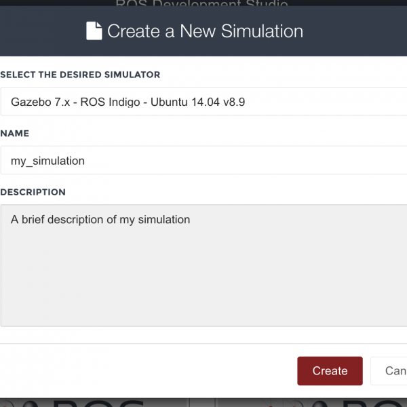Select the 'Create a New Simulation' title text
This screenshot has height=407, width=407.
(x=205, y=31)
